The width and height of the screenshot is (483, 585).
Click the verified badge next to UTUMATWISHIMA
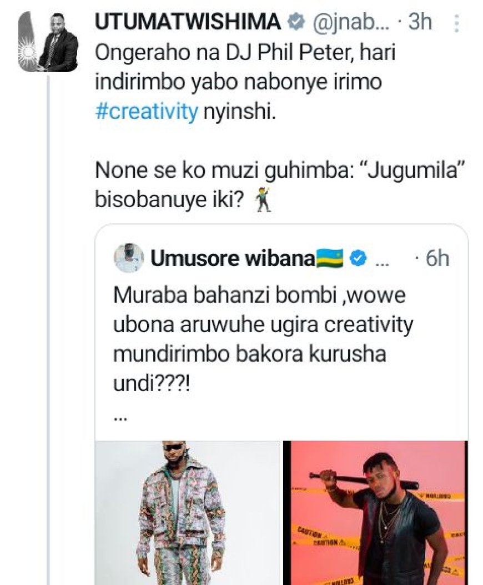(295, 23)
